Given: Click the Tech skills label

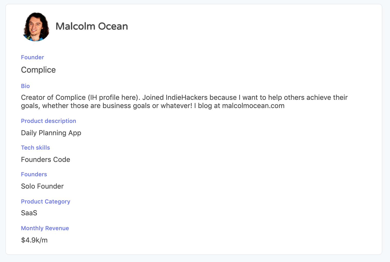Looking at the screenshot, I should point(35,148).
